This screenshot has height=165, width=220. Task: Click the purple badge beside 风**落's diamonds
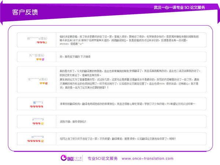(x=43, y=59)
